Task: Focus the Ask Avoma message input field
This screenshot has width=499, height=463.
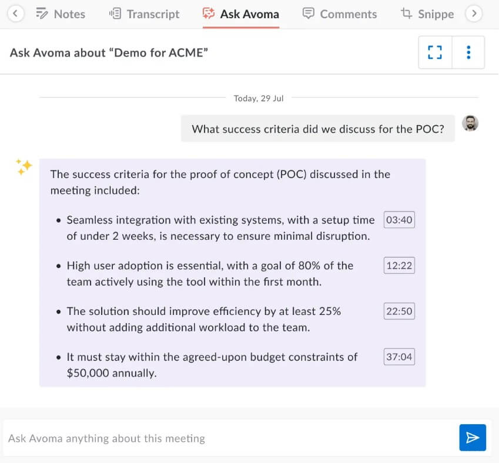Action: pyautogui.click(x=231, y=438)
